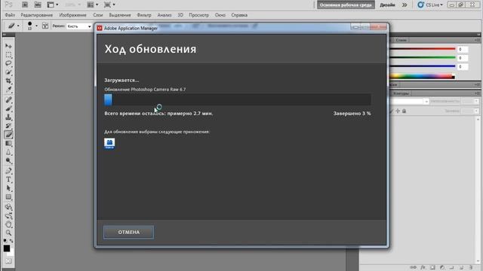
Task: Select the Blur tool
Action: [x=8, y=152]
